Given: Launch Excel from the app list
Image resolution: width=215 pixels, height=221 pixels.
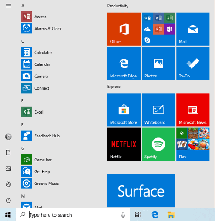Looking at the screenshot, I should pos(32,112).
